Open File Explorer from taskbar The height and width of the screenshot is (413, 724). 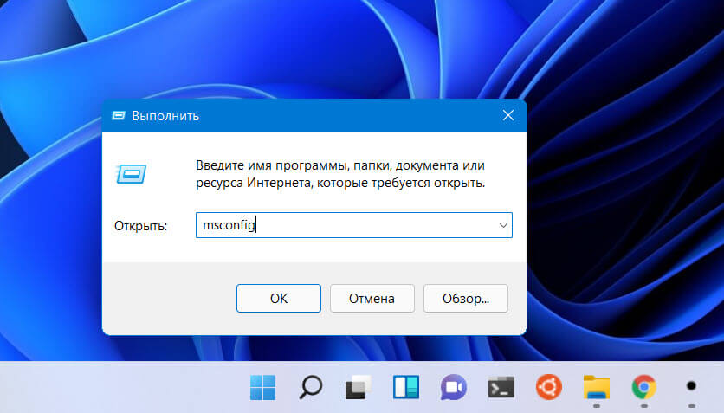[597, 387]
